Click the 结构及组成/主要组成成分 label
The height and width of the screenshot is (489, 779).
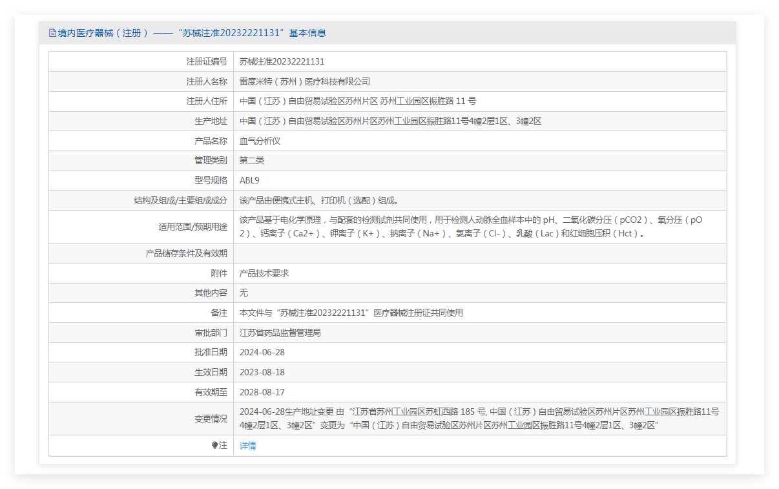(x=181, y=200)
